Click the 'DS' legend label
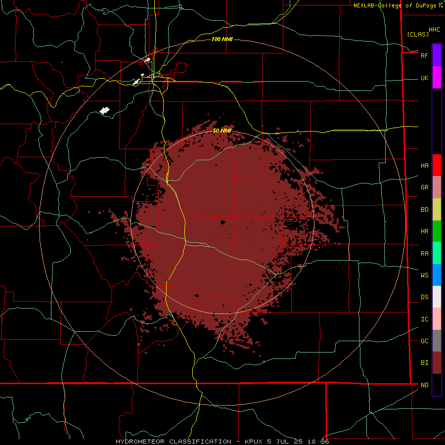Image resolution: width=445 pixels, height=445 pixels. [424, 297]
